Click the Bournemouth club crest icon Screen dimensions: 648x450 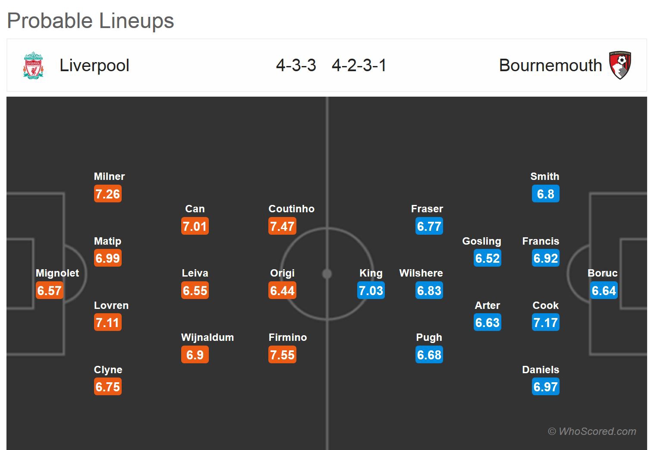click(620, 66)
